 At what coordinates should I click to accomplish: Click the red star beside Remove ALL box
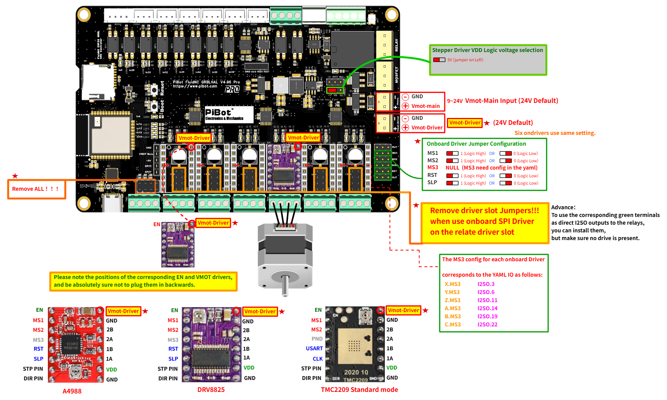(15, 176)
